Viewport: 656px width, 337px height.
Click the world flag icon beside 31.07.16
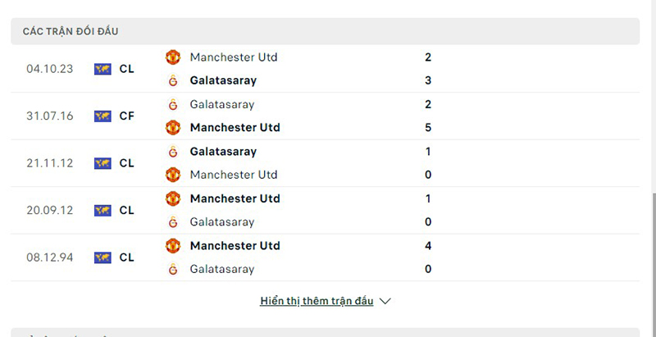pyautogui.click(x=102, y=116)
